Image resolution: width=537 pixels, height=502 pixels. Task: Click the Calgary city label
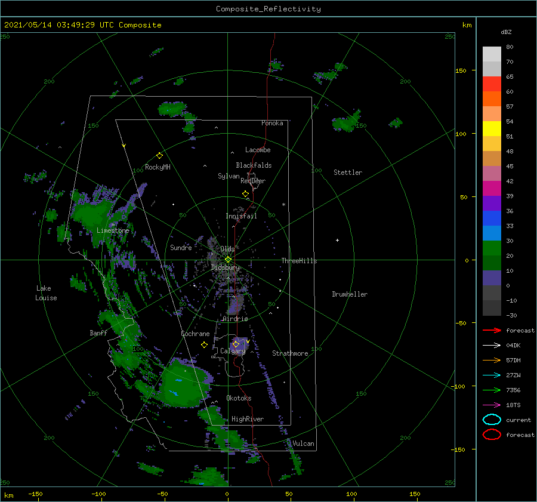pos(233,351)
